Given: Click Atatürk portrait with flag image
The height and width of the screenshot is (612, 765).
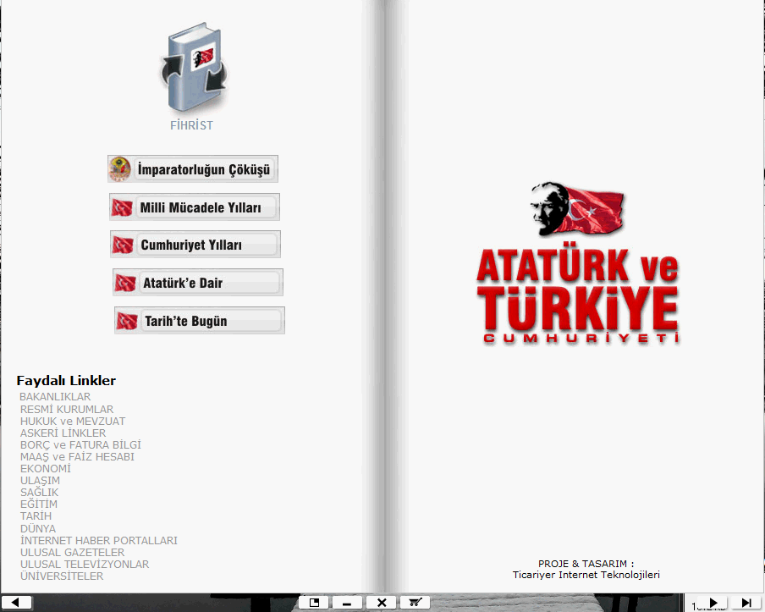Looking at the screenshot, I should click(577, 209).
